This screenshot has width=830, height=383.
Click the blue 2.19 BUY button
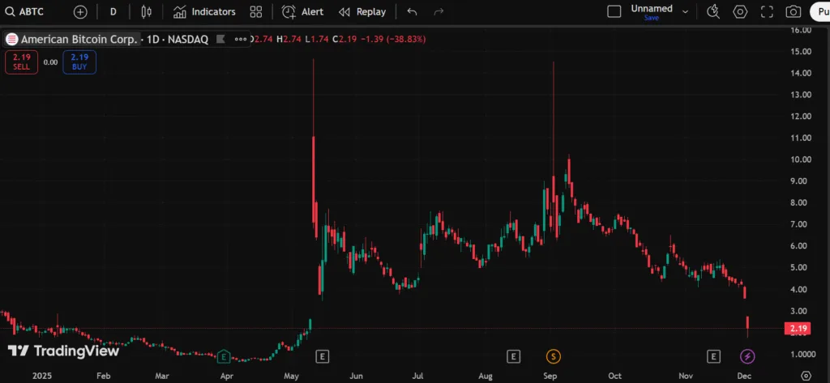[79, 62]
